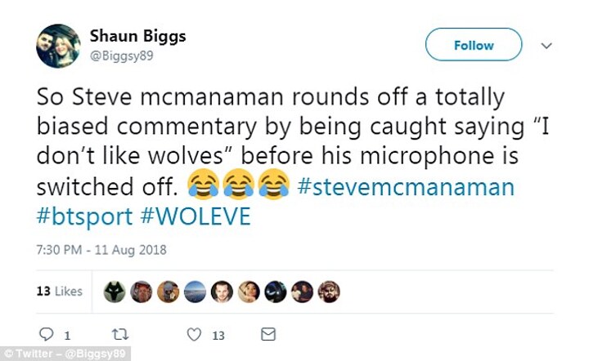Click the envelope direct message icon
Image resolution: width=589 pixels, height=361 pixels.
click(268, 334)
